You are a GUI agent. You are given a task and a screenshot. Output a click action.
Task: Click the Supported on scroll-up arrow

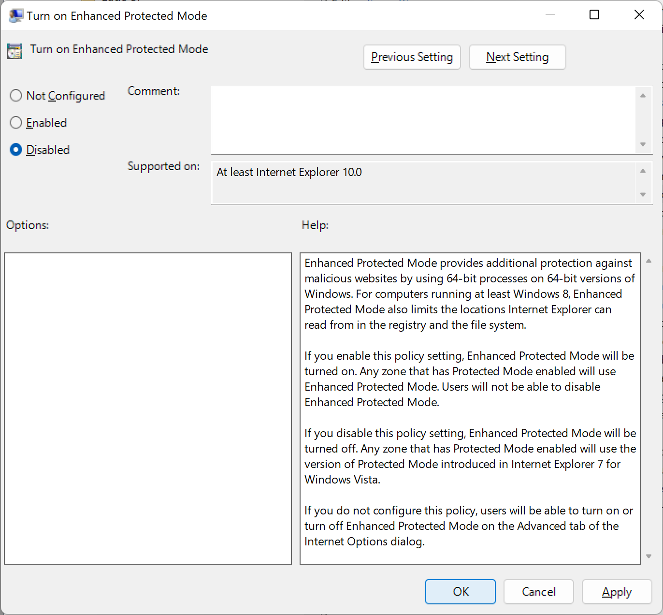click(643, 170)
